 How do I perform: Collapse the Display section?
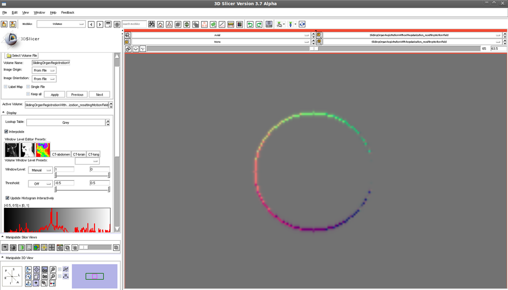(x=3, y=113)
